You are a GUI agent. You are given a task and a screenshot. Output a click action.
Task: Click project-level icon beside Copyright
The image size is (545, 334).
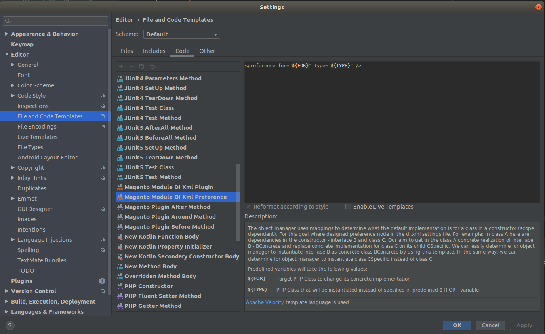point(103,168)
